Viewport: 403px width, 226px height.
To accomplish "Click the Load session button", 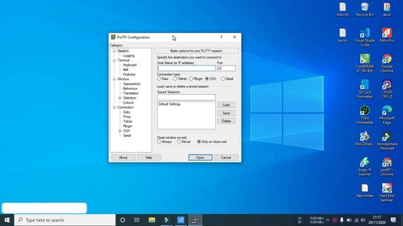I will (x=226, y=105).
